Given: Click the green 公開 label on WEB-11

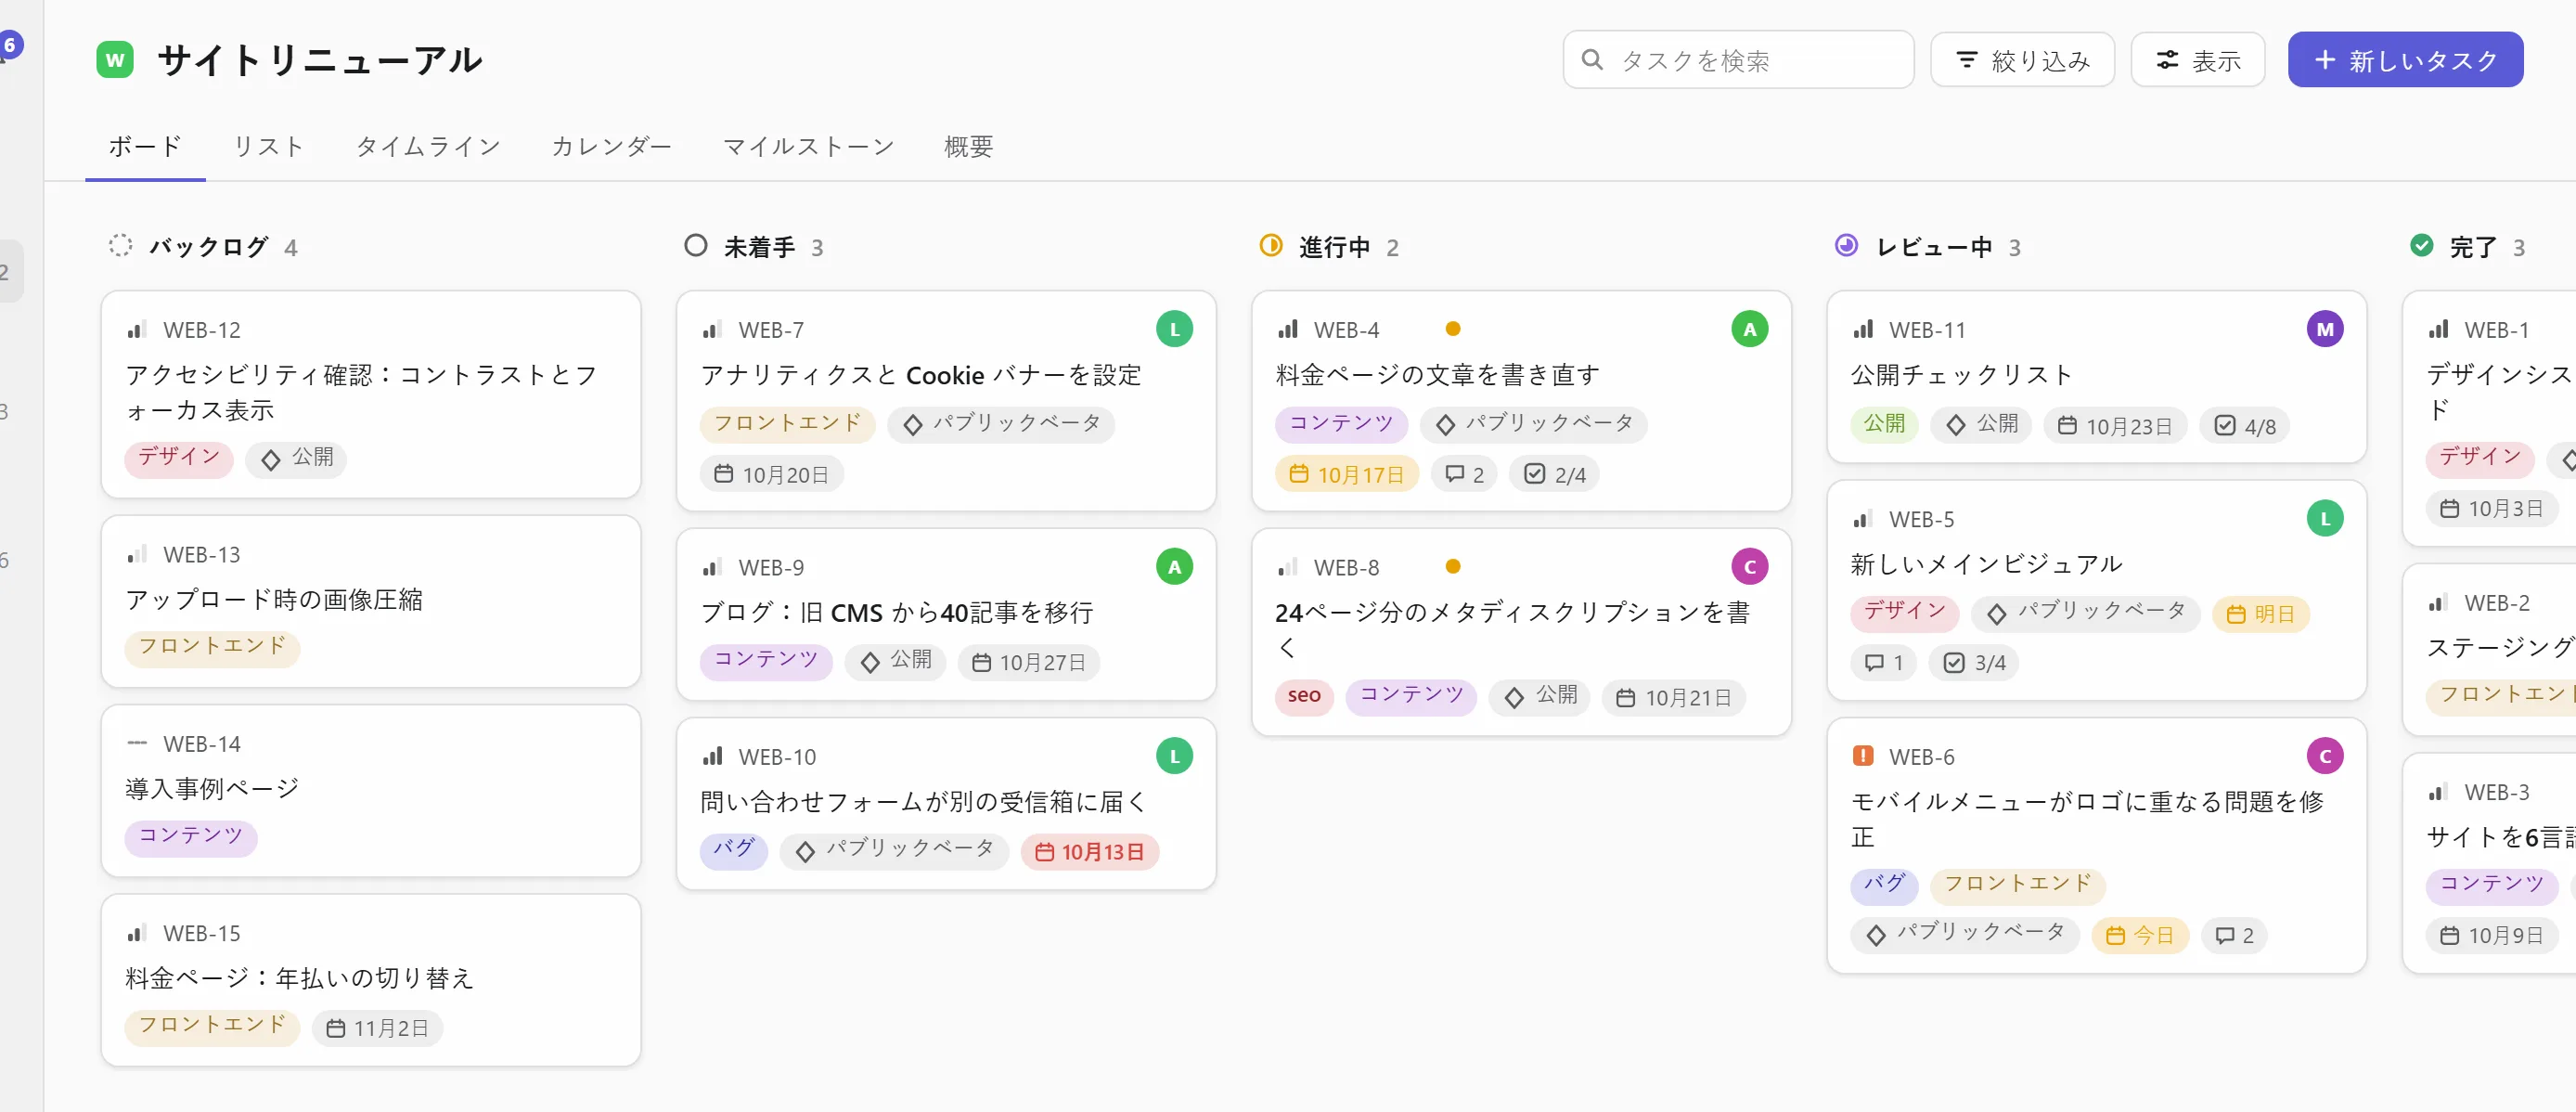Looking at the screenshot, I should (1884, 424).
